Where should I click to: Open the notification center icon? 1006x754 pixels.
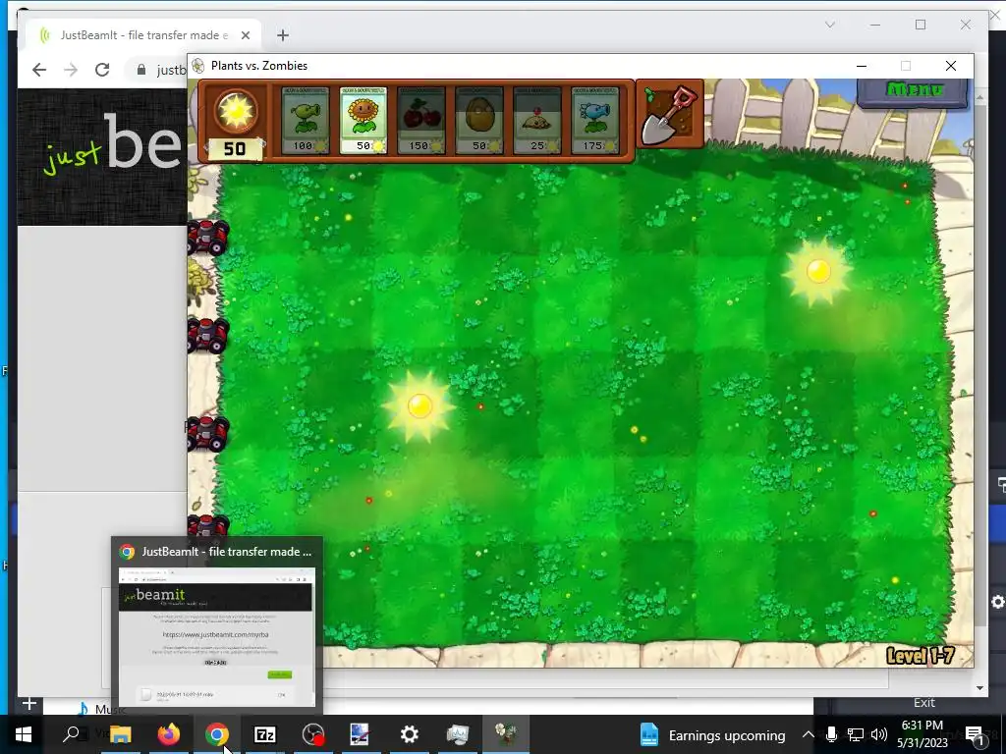coord(975,734)
